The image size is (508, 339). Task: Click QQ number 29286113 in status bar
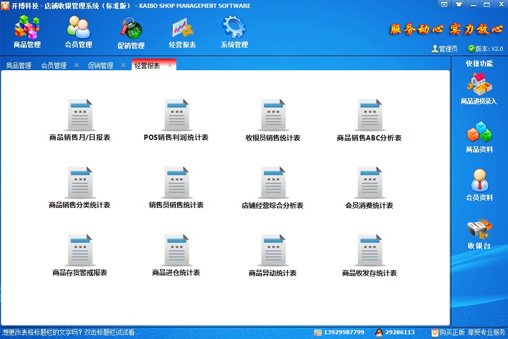coord(400,332)
